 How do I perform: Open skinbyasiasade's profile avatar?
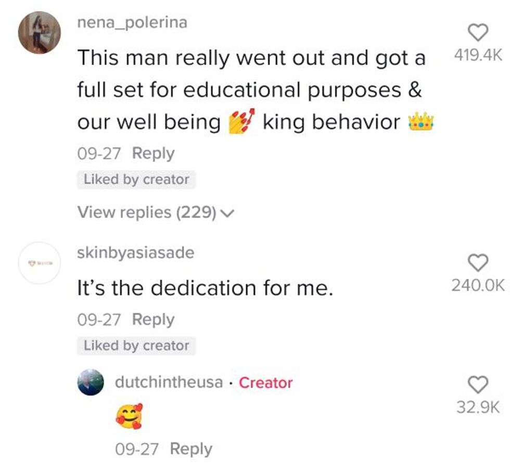point(40,264)
